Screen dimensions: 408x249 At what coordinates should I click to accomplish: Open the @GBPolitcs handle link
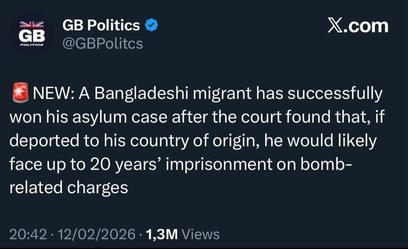click(102, 43)
